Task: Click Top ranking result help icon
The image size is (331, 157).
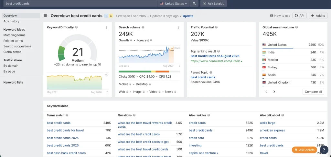Action: pyautogui.click(x=219, y=51)
